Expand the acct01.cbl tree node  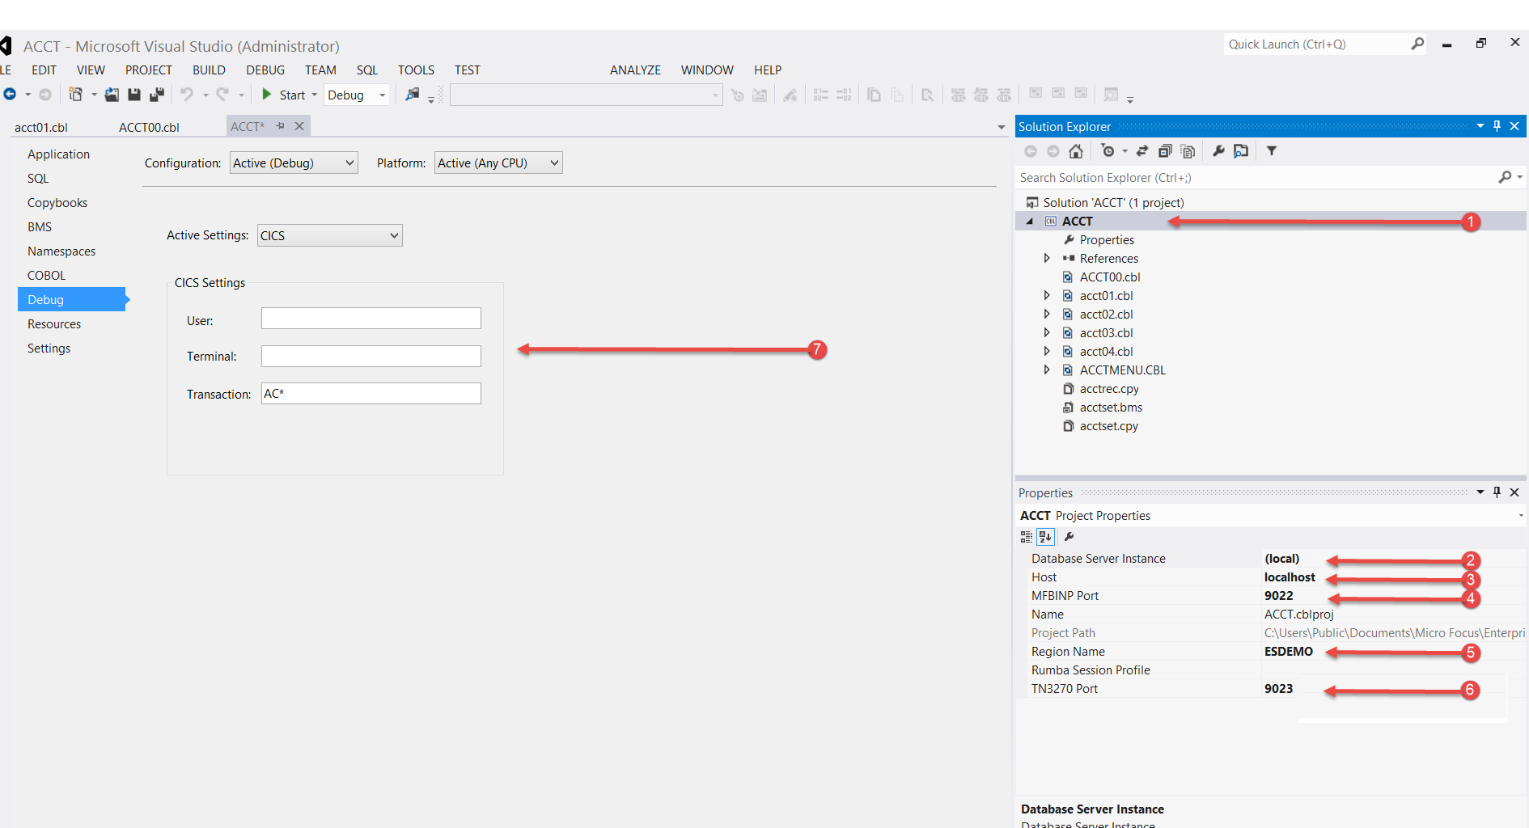point(1046,296)
